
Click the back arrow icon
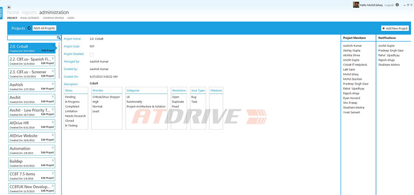pos(9,7)
